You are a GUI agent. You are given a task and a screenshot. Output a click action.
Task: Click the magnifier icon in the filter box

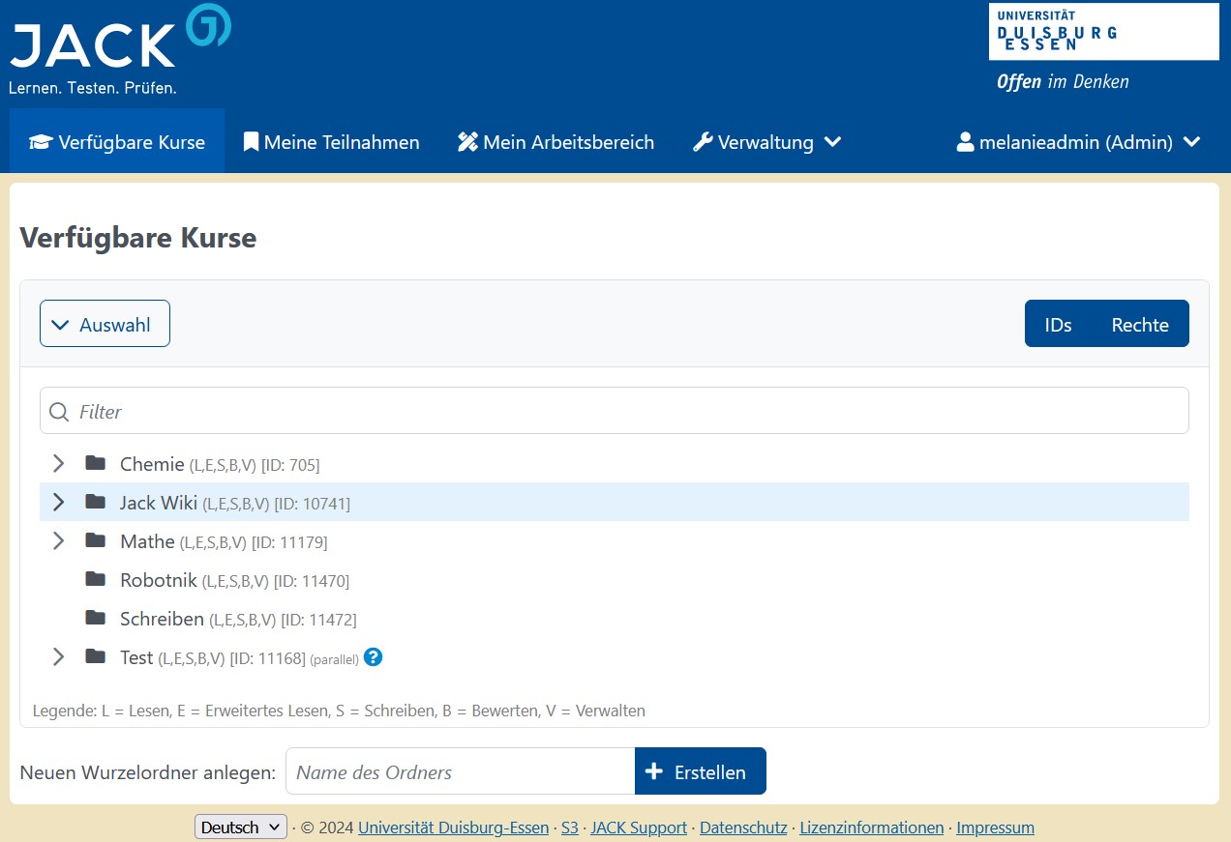[x=59, y=412]
